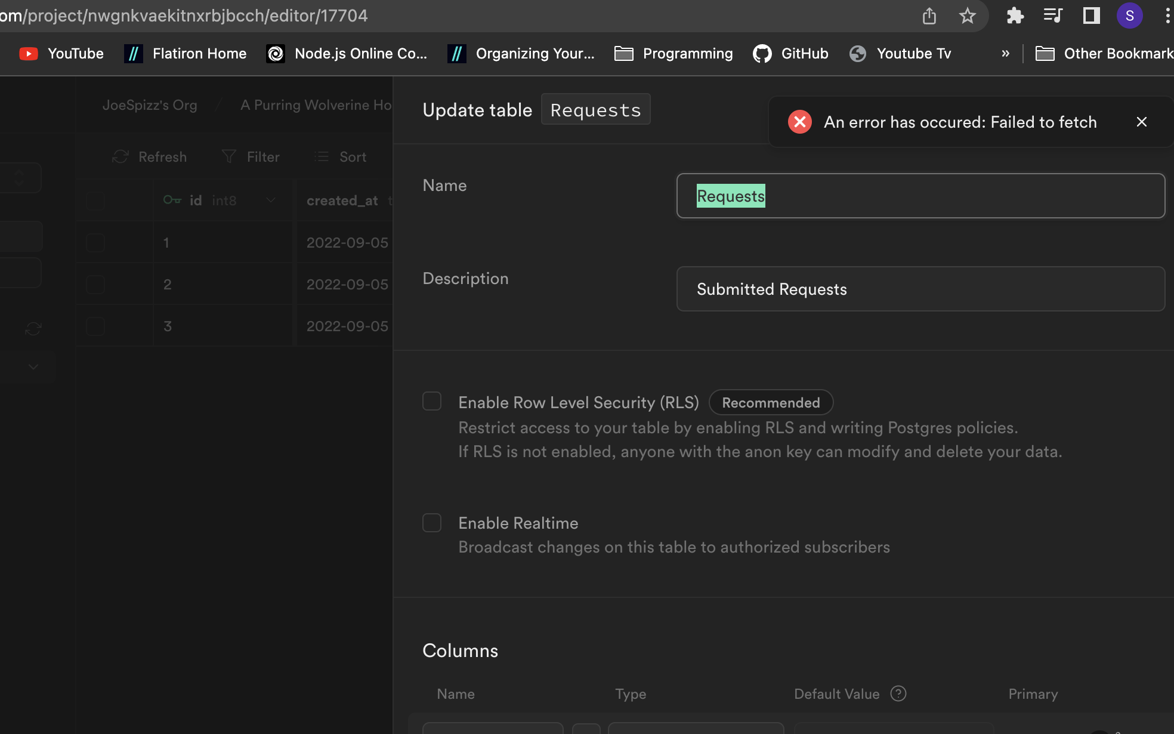
Task: Navigate to JoeSpizz's Org breadcrumb
Action: (x=150, y=104)
